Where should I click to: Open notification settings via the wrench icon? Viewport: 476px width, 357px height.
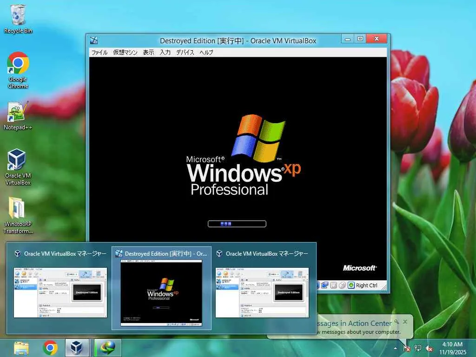pos(397,322)
